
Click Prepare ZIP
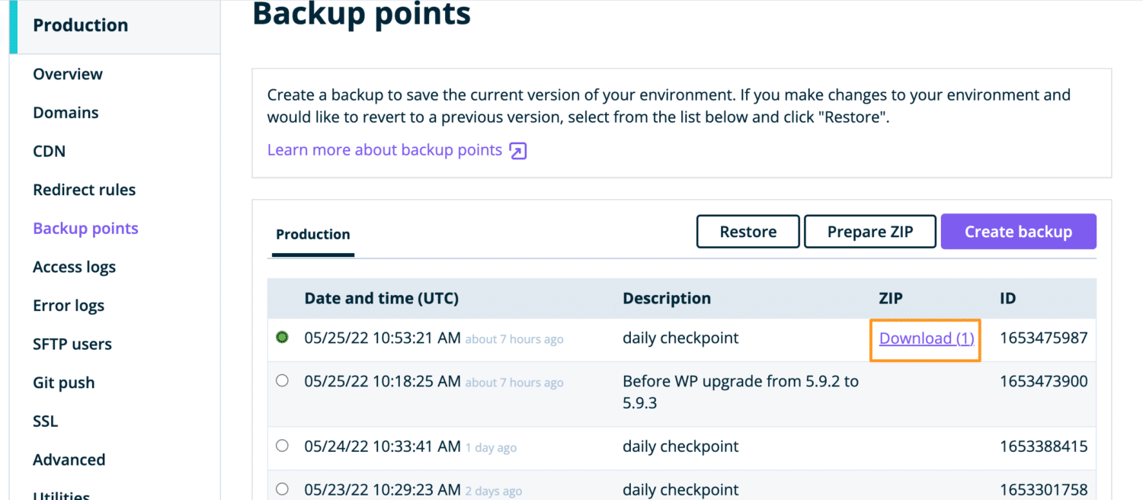[869, 231]
